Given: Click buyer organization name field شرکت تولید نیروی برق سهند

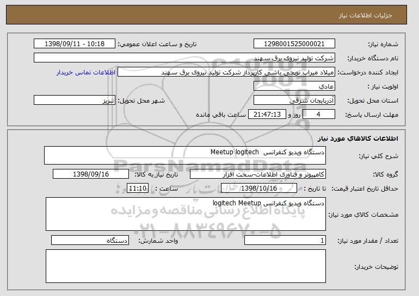Looking at the screenshot, I should point(184,58).
